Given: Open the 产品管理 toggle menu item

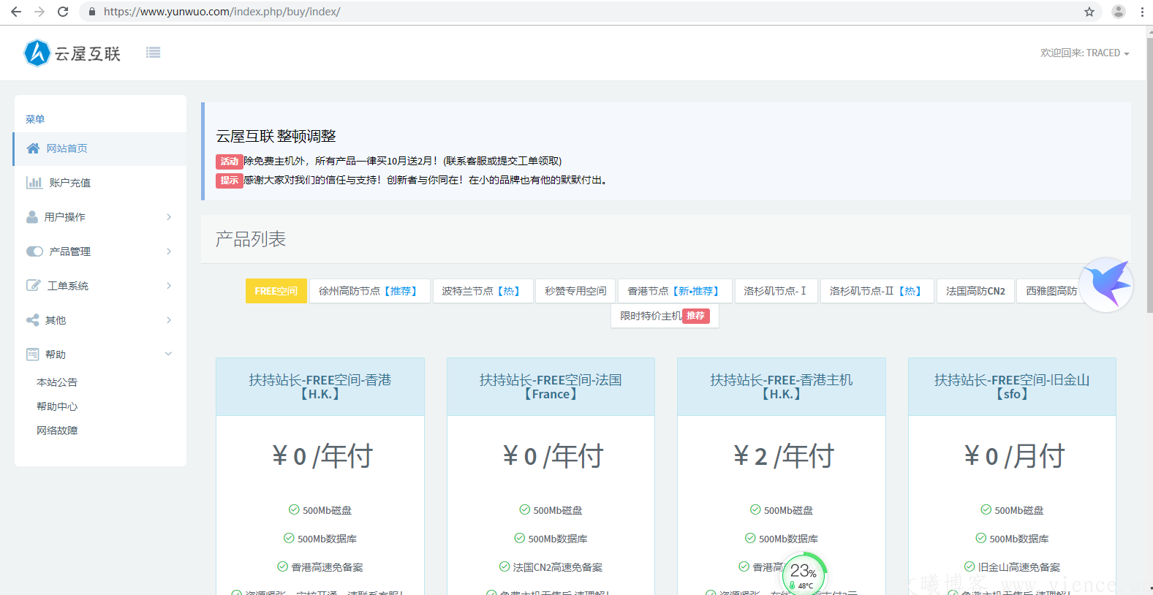Looking at the screenshot, I should pyautogui.click(x=69, y=251).
